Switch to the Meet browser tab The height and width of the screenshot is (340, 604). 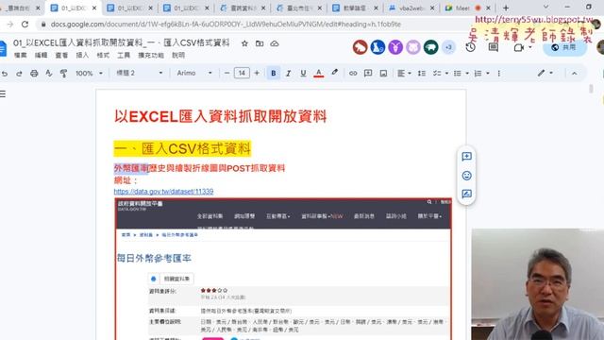(x=468, y=8)
